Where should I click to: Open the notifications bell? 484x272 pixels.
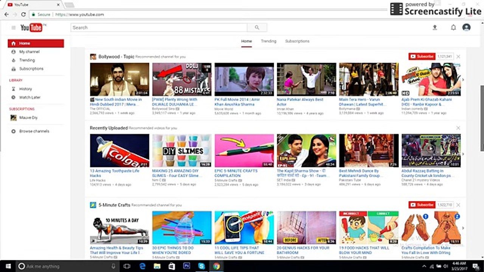(x=453, y=28)
